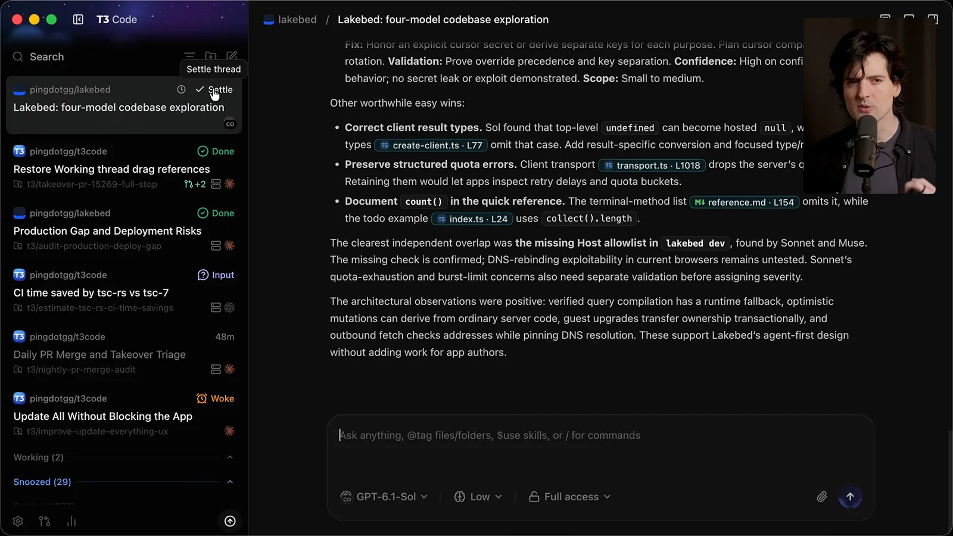Open the usage stats bar-chart icon
Viewport: 953px width, 536px height.
71,521
